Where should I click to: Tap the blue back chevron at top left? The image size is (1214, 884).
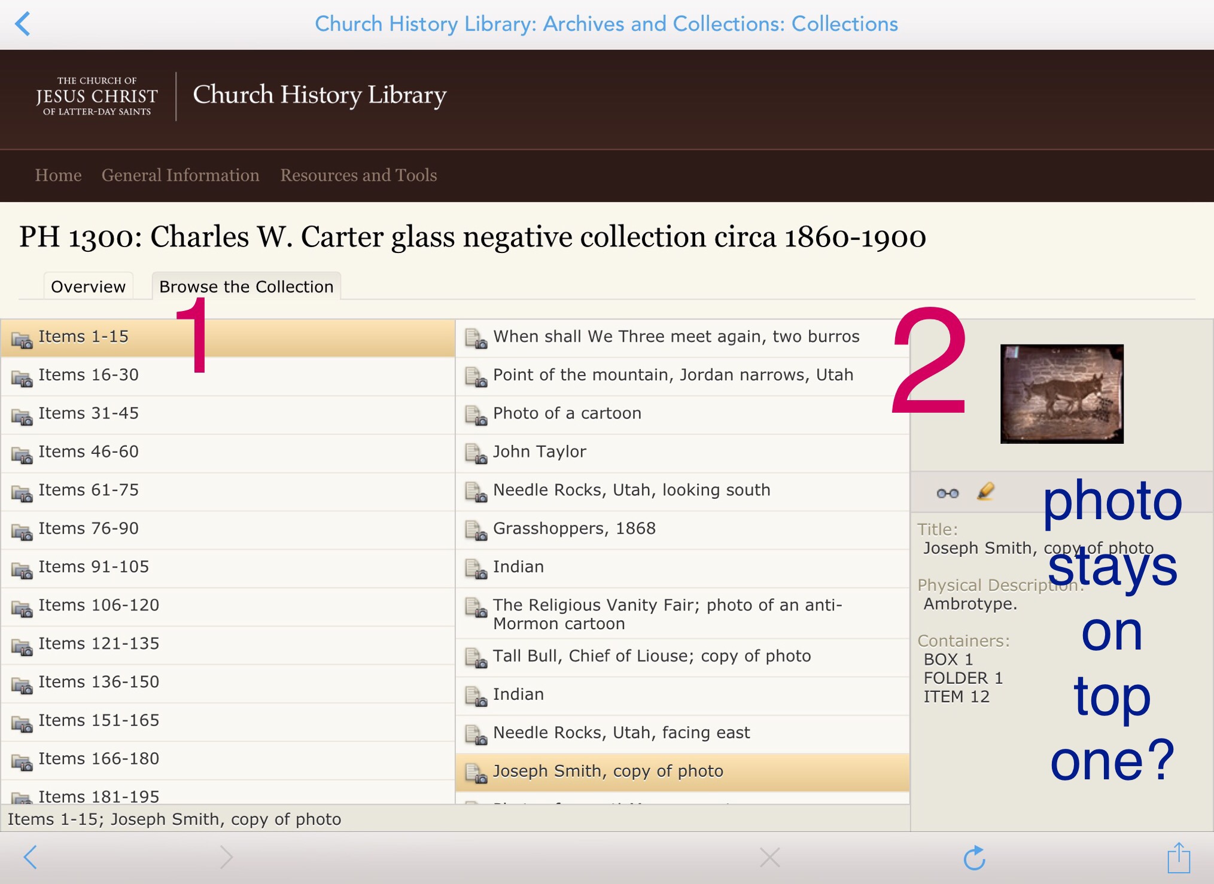[23, 24]
